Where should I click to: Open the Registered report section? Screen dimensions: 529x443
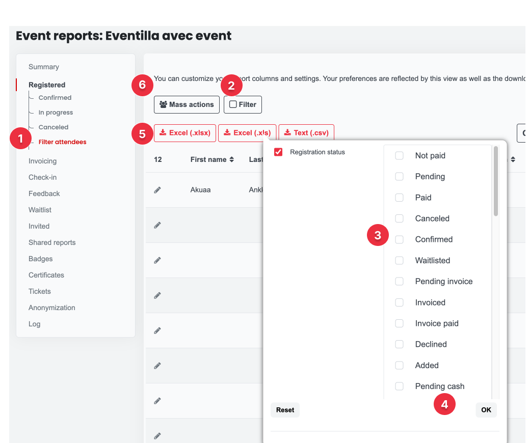47,85
